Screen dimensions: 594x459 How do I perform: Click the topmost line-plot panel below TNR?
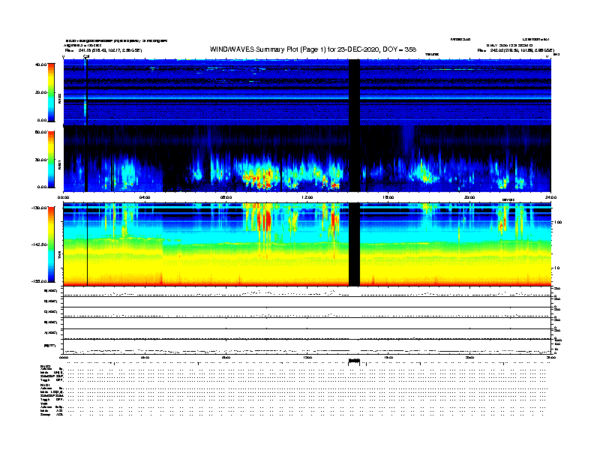(307, 291)
